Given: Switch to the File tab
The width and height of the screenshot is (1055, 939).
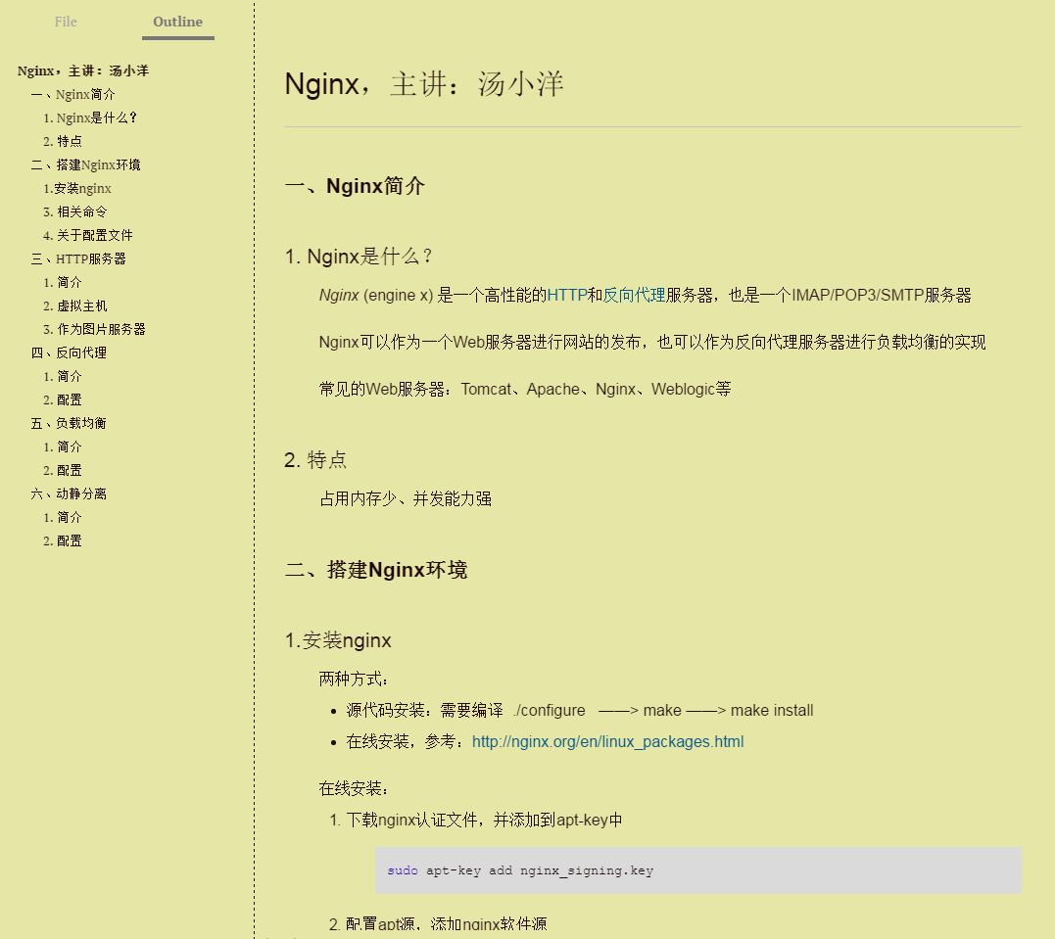Looking at the screenshot, I should (x=65, y=22).
